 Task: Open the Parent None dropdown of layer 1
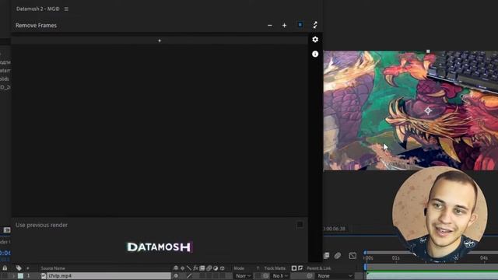pos(335,276)
